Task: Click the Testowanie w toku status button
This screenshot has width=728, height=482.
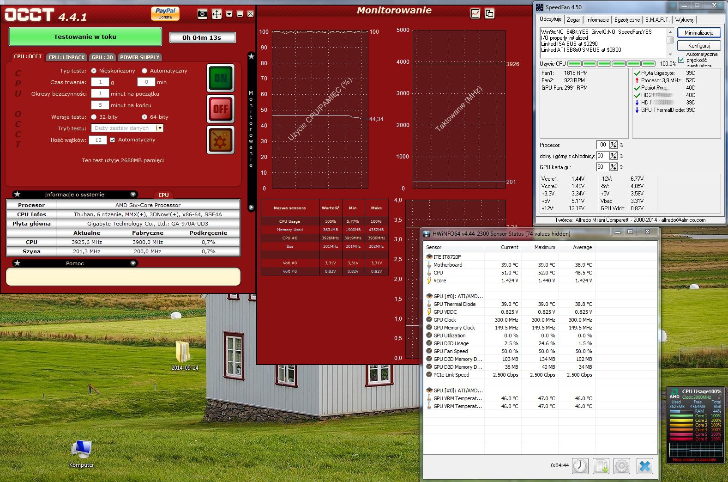Action: click(85, 37)
